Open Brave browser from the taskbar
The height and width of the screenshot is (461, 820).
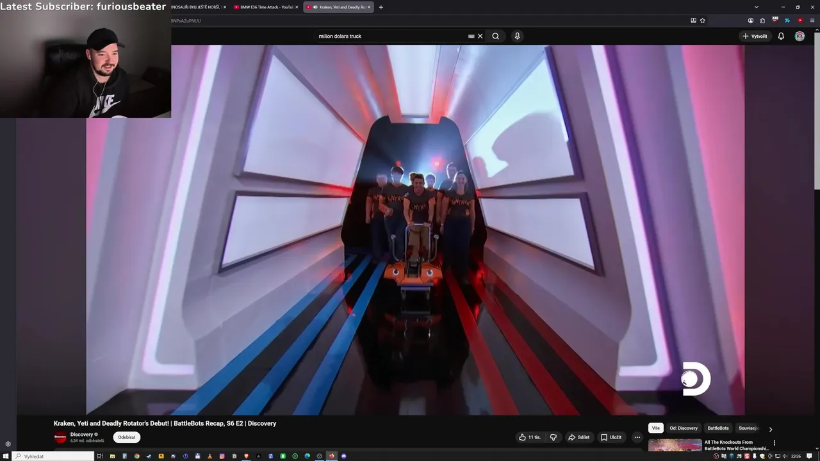pyautogui.click(x=246, y=456)
